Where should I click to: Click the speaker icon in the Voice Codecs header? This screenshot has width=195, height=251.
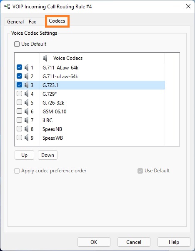click(x=45, y=58)
